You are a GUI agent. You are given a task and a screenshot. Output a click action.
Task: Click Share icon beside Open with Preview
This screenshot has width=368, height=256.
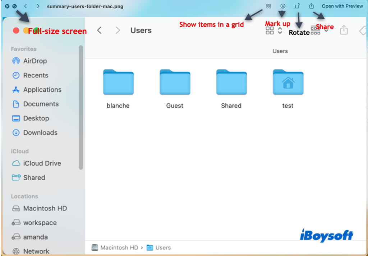312,6
